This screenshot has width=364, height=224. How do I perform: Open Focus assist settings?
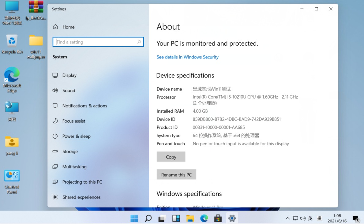tap(73, 121)
